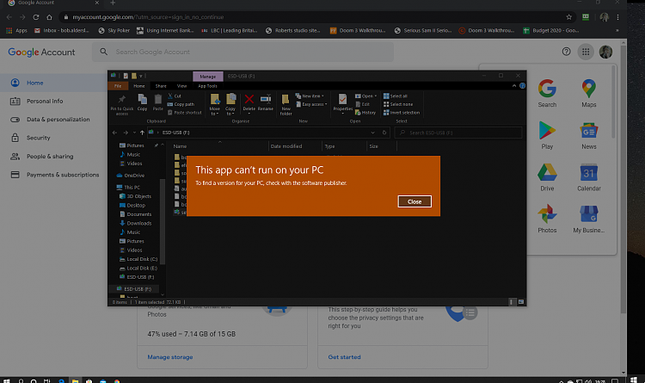Select This PC in Explorer navigation pane
The image size is (645, 383).
(x=128, y=187)
